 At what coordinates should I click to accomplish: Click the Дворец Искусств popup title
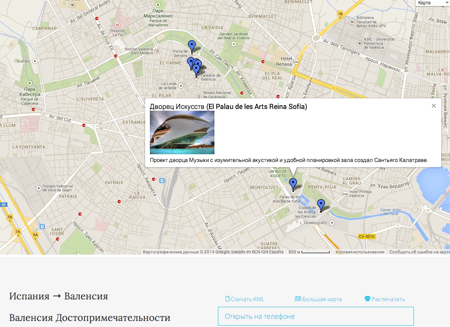click(228, 106)
